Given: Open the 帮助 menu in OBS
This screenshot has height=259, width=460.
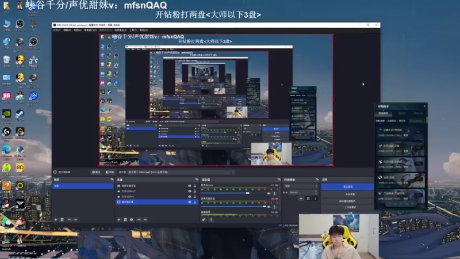Looking at the screenshot, I should point(143,30).
